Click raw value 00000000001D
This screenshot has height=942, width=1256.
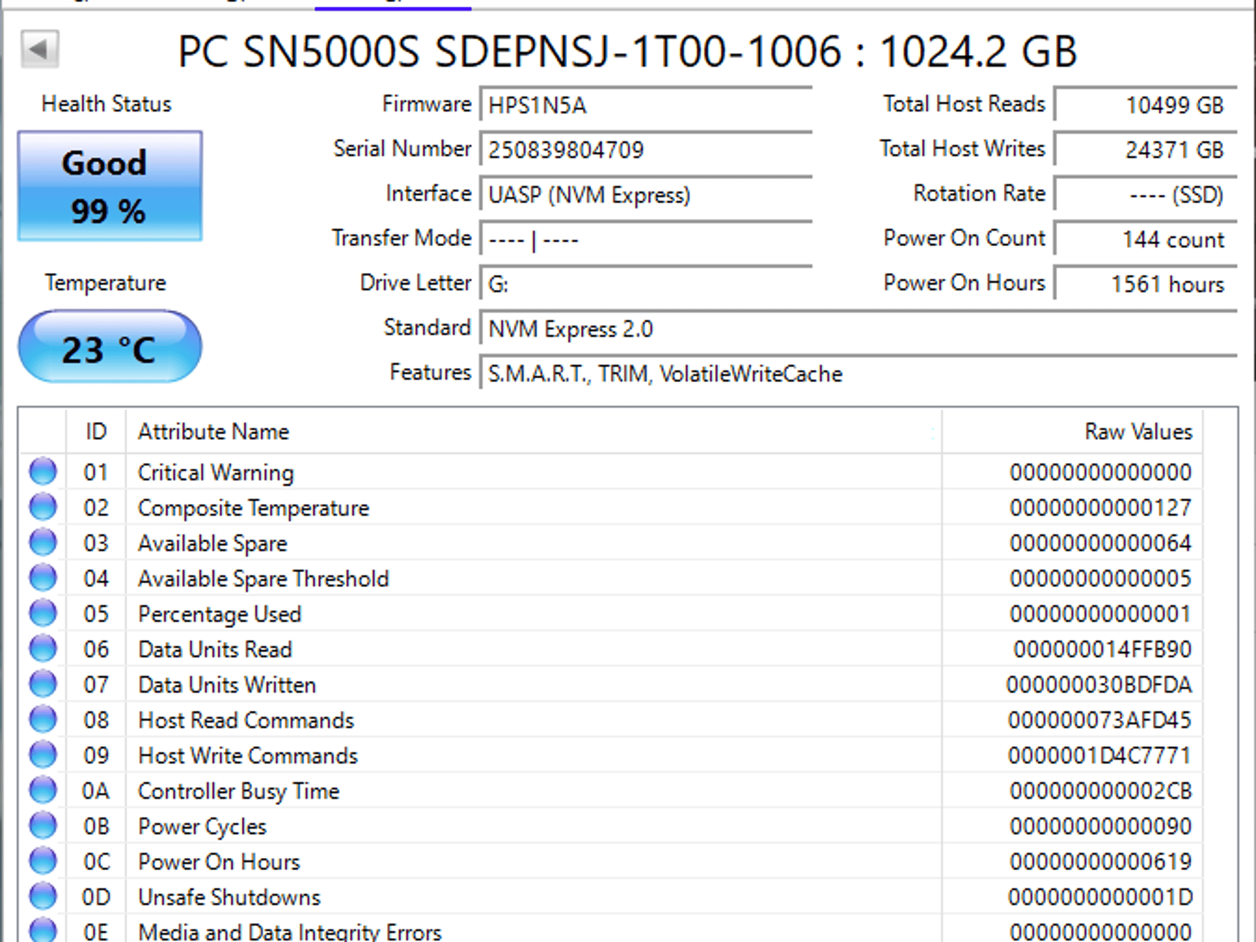tap(1100, 897)
